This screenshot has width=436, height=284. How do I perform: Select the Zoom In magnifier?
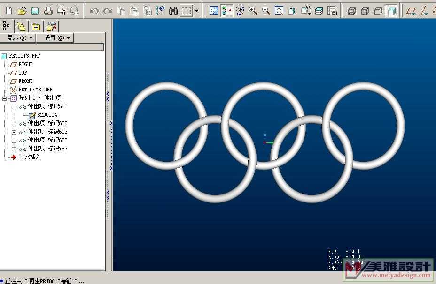tap(253, 11)
